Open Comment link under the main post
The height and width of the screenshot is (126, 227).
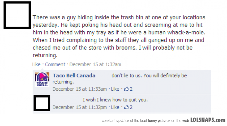click(55, 64)
